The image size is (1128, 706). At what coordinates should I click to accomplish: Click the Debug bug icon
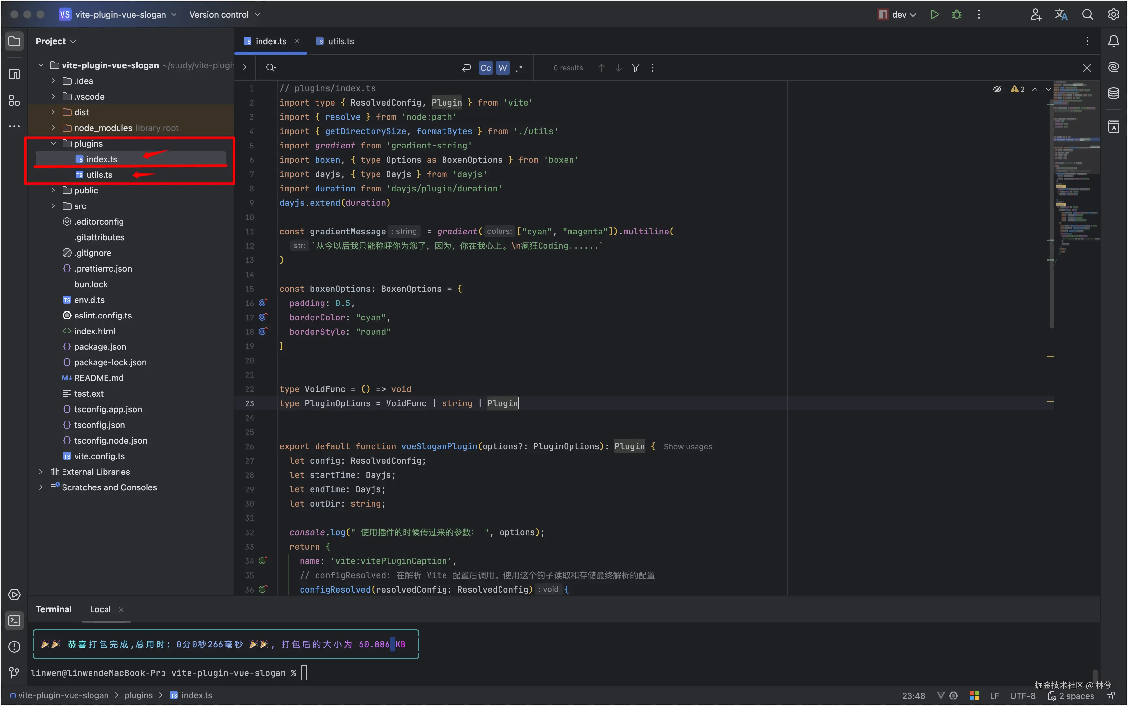(x=957, y=14)
